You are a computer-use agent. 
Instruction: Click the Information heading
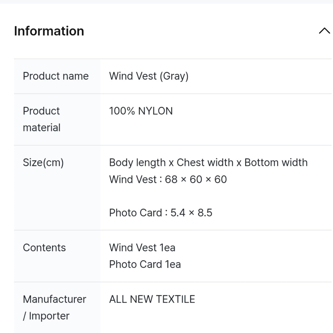click(x=49, y=31)
